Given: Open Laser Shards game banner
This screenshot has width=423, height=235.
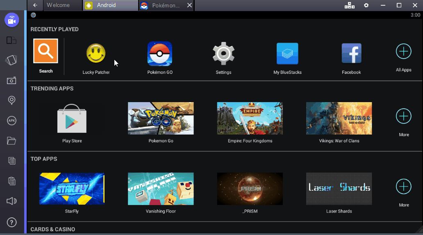Looking at the screenshot, I should [x=339, y=189].
